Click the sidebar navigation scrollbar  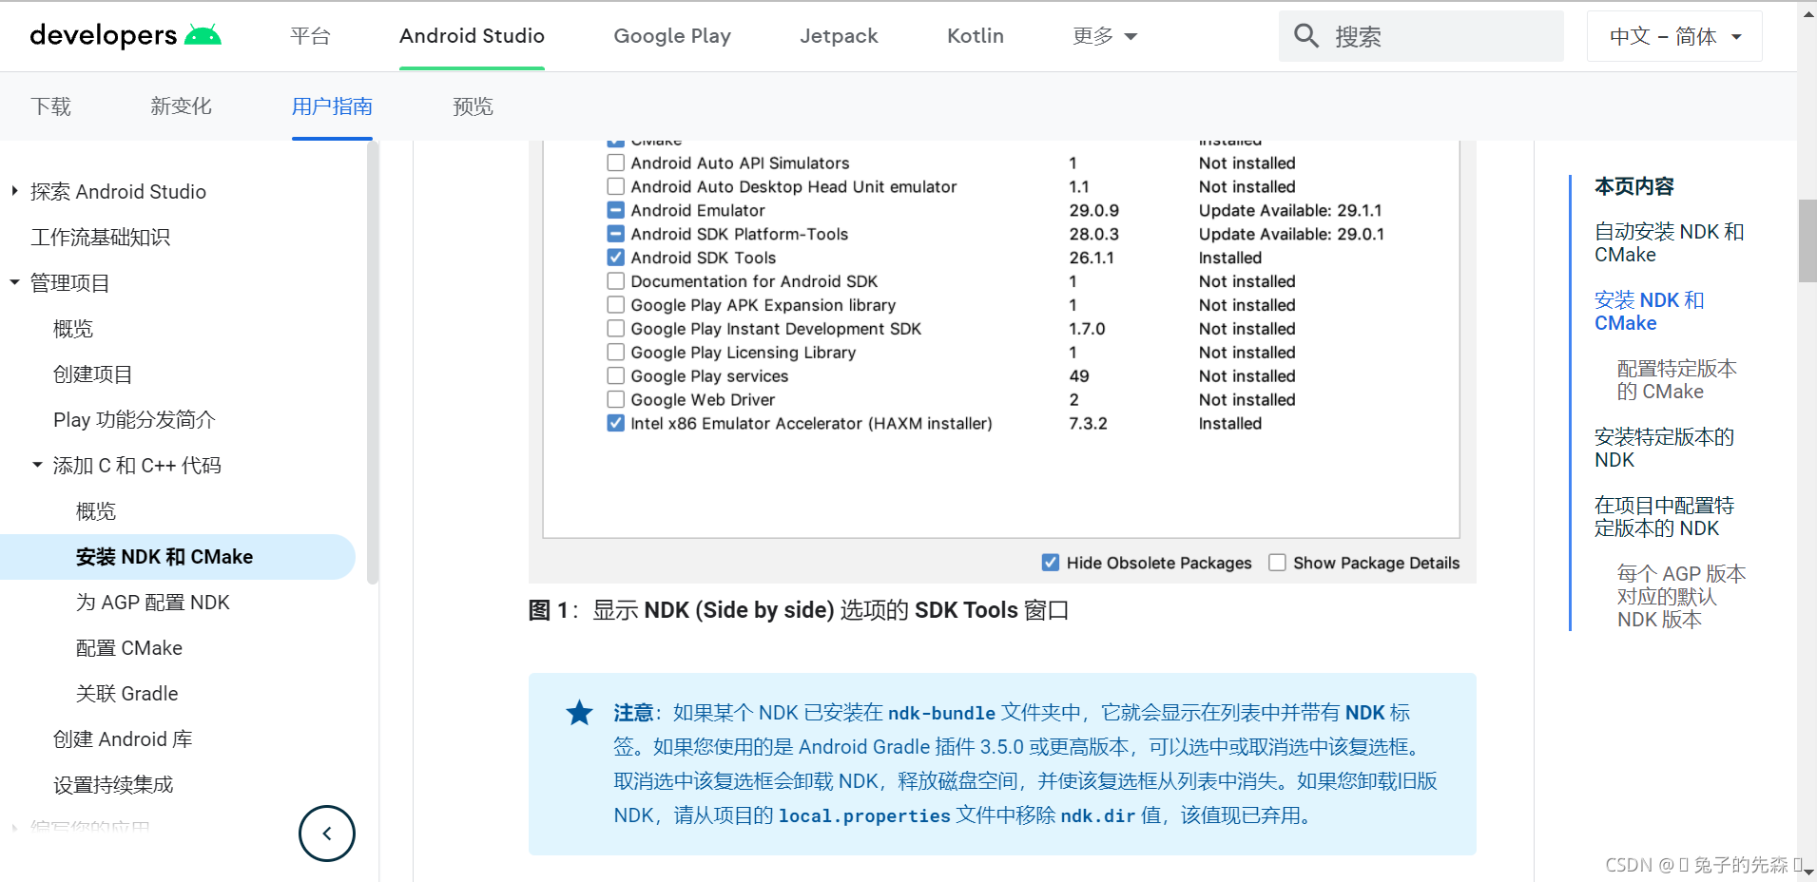[x=373, y=361]
